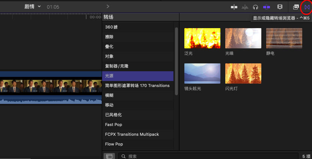This screenshot has width=312, height=159.
Task: Toggle solo headphones icon
Action: [255, 7]
